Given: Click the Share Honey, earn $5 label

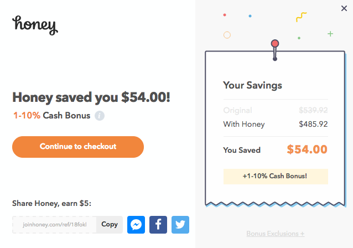Looking at the screenshot, I should (x=51, y=203).
